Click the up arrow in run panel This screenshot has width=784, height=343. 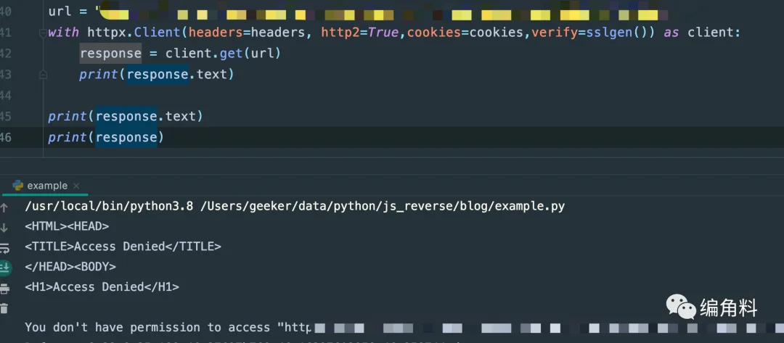point(4,207)
